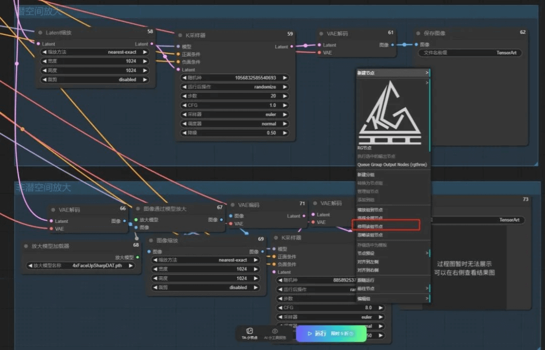Choose 忽略该组节点 menu entry

[x=370, y=235]
